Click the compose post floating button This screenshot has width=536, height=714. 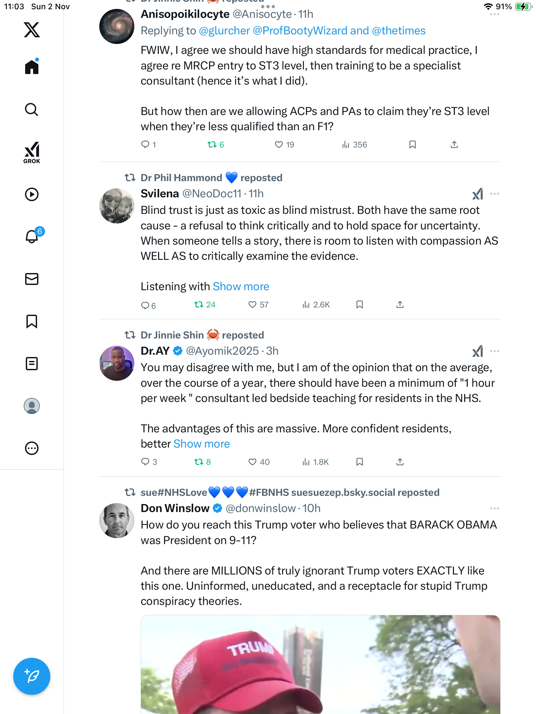click(32, 676)
